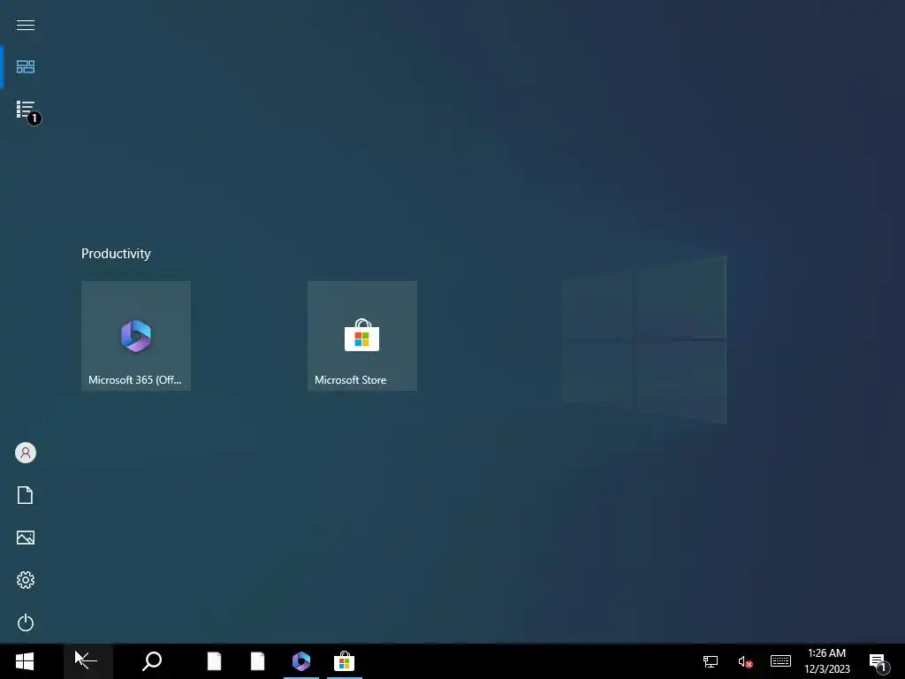Switch to Microsoft Store on taskbar
905x679 pixels.
point(345,661)
